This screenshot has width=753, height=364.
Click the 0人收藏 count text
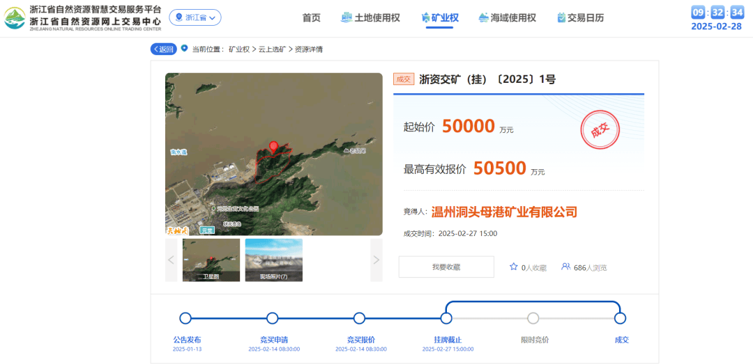pyautogui.click(x=534, y=267)
